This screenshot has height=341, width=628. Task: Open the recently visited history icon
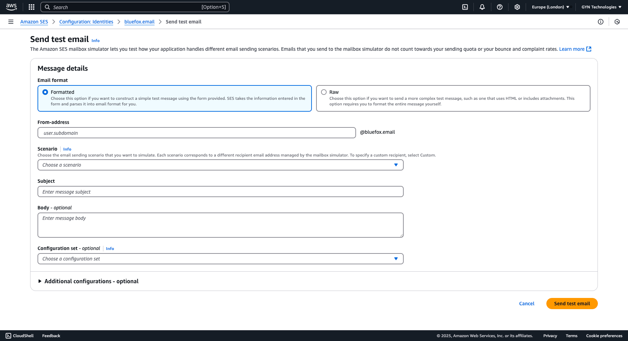[617, 22]
